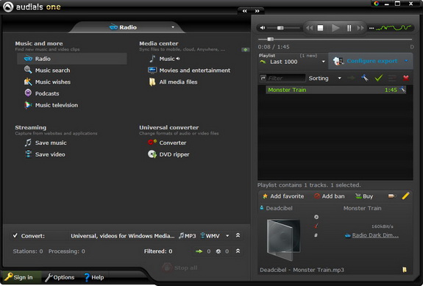Open Podcasts

(x=41, y=93)
